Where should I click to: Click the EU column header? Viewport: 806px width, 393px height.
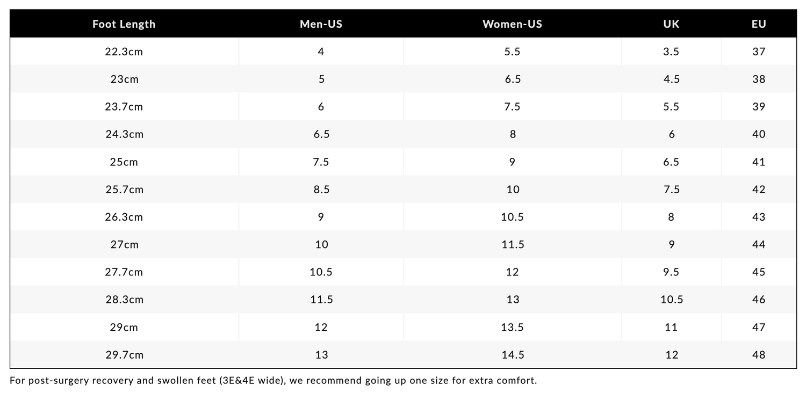759,24
